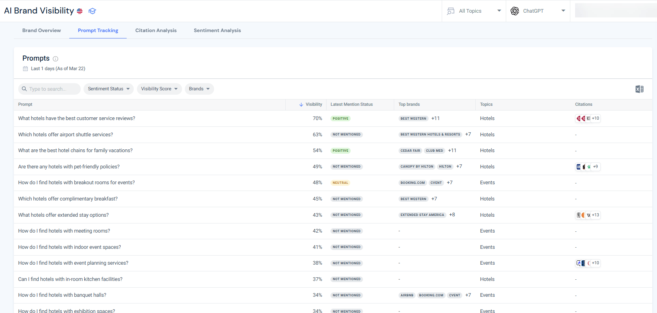Open citation icons for customer service reviews row
The image size is (657, 313).
coord(588,118)
